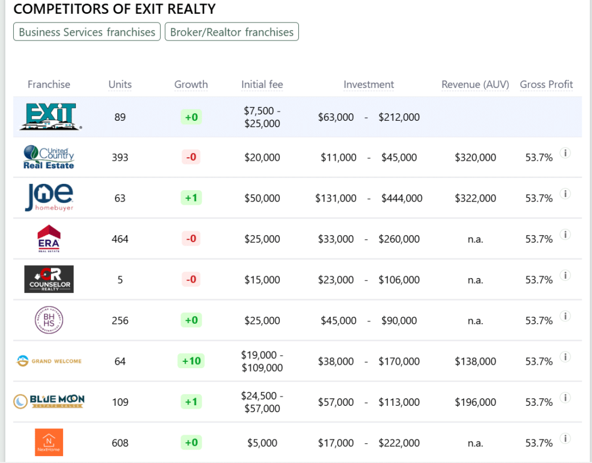Open the Grand Welcome logo

pyautogui.click(x=49, y=361)
